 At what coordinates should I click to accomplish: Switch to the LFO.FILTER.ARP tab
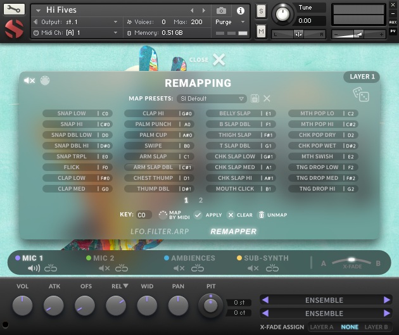tap(160, 232)
